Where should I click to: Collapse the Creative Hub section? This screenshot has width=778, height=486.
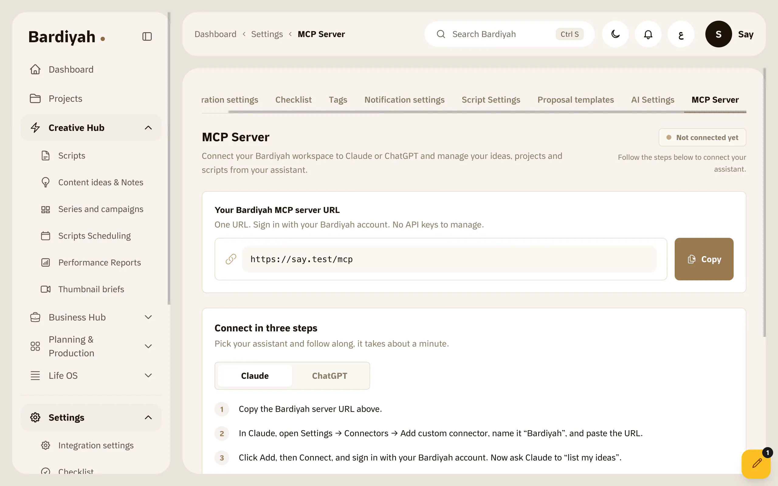[x=148, y=128]
